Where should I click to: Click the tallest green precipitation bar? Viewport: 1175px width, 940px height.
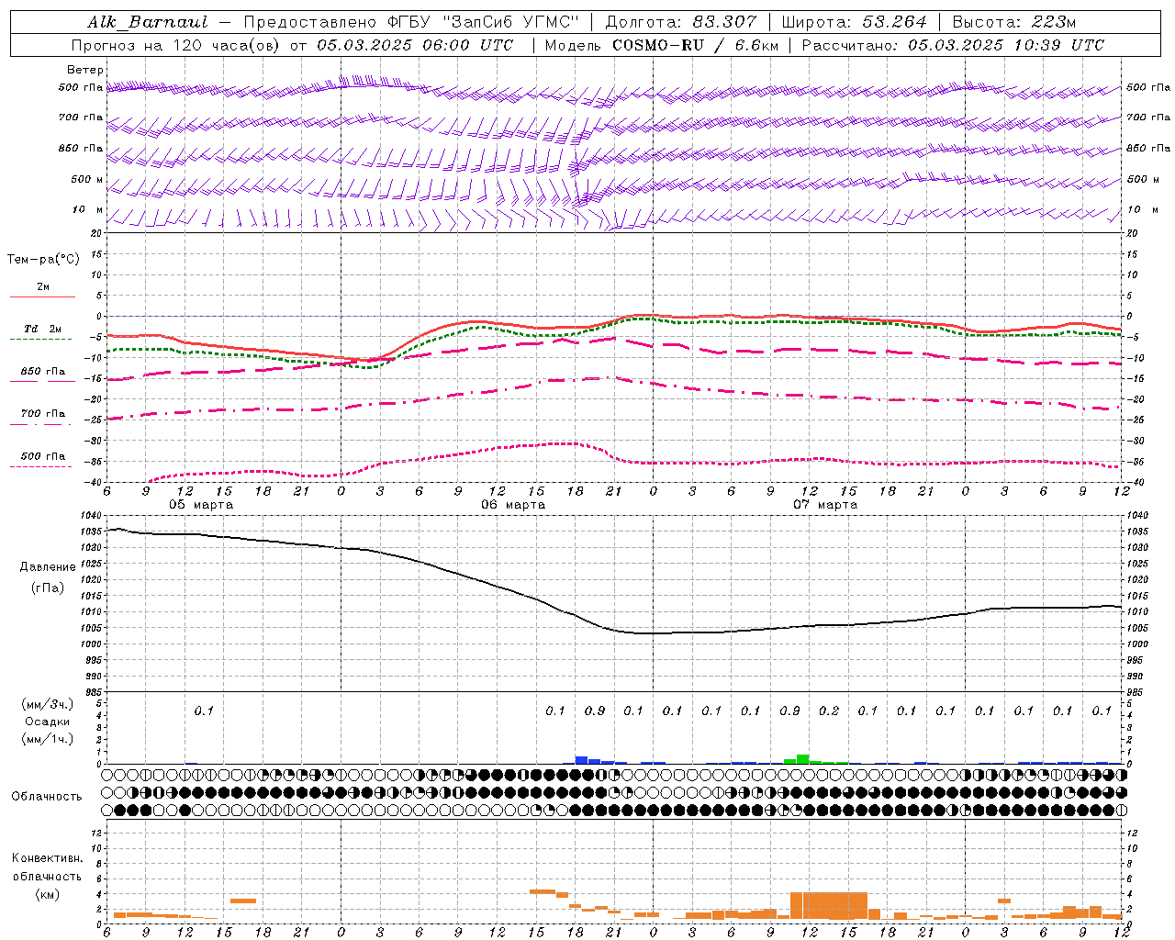pos(803,759)
